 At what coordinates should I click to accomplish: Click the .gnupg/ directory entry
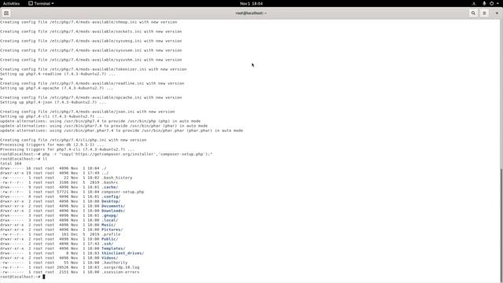click(110, 215)
